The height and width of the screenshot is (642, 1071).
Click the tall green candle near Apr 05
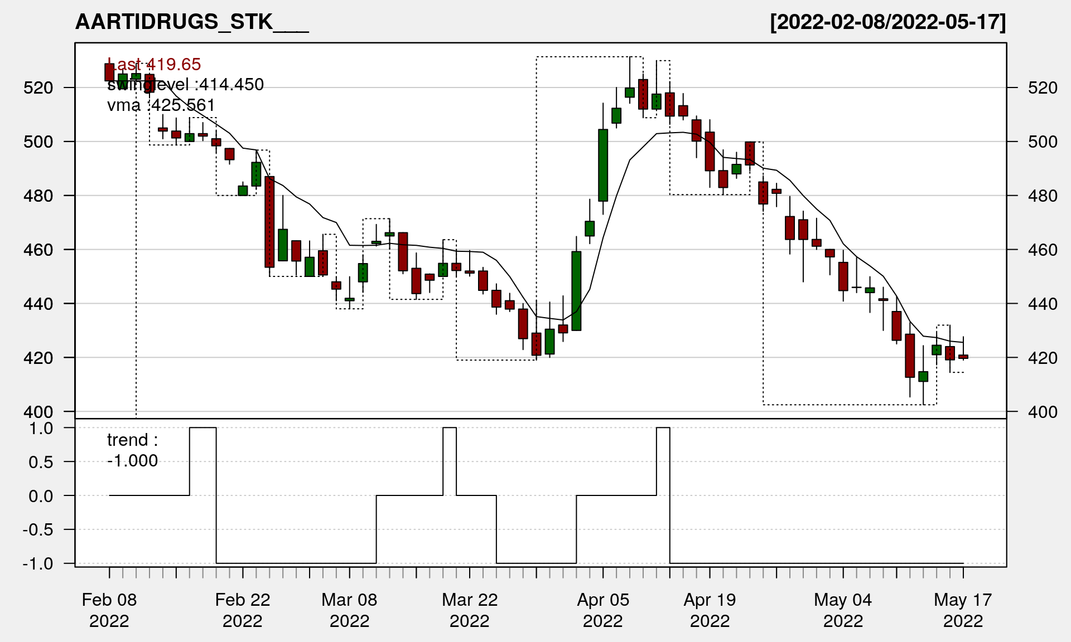(x=603, y=165)
